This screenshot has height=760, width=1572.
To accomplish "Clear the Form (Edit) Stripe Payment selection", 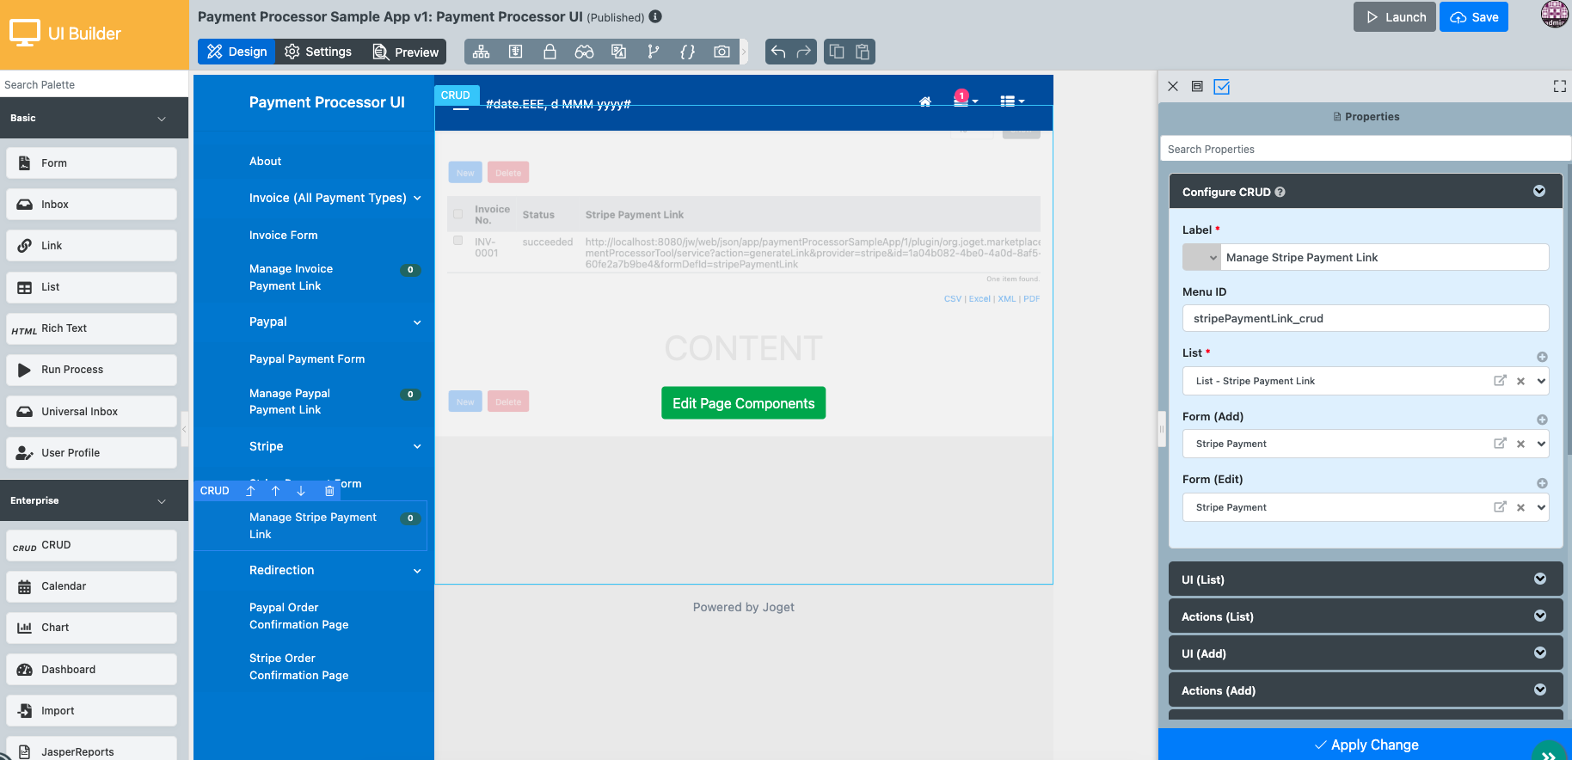I will [1520, 507].
